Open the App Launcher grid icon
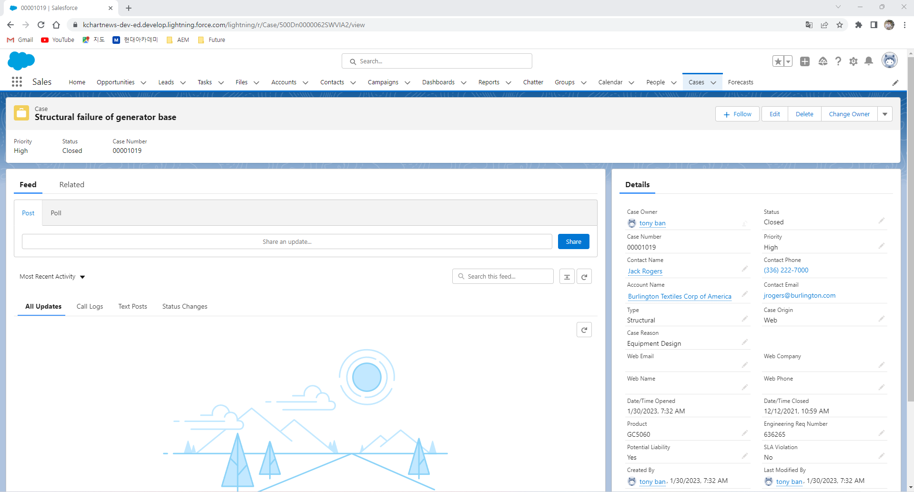Viewport: 914px width, 492px height. 17,82
